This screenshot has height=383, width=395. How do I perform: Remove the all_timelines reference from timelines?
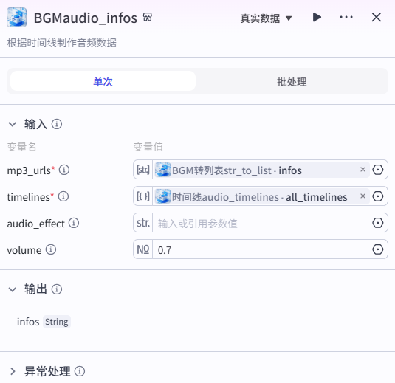point(363,196)
